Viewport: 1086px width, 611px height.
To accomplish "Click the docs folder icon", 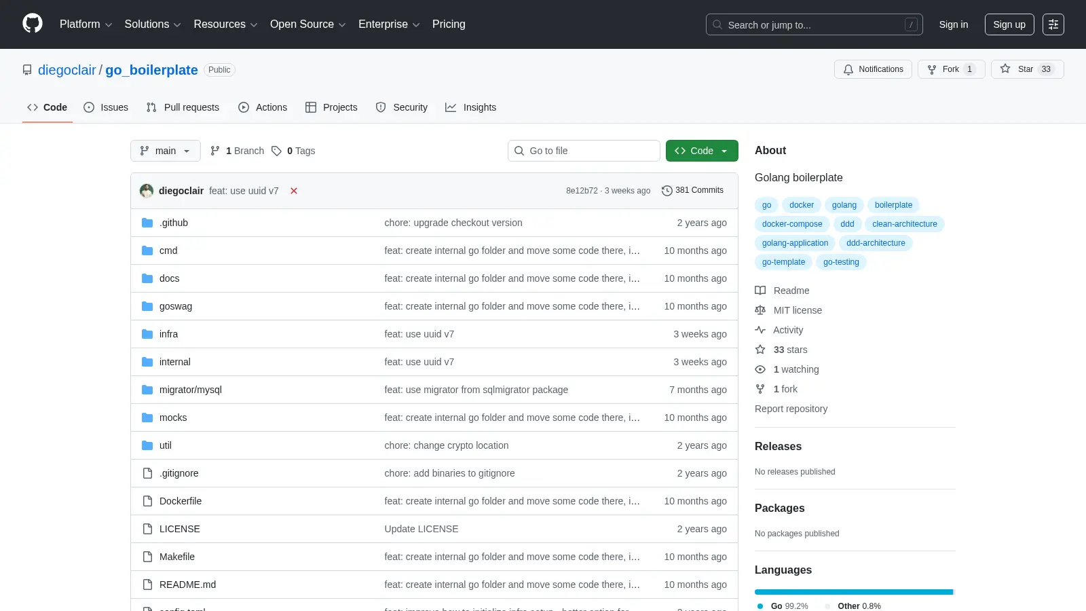I will tap(147, 278).
